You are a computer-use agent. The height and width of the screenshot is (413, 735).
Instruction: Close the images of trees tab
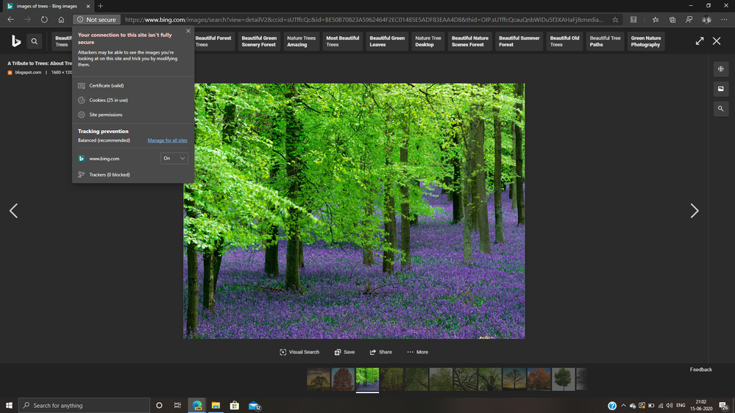(88, 6)
